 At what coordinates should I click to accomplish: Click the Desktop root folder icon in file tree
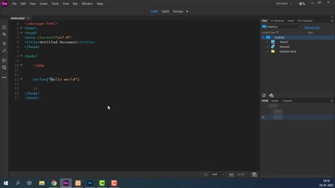click(268, 37)
